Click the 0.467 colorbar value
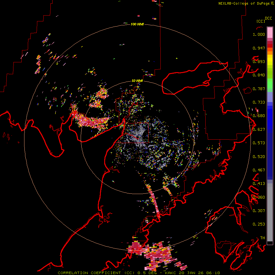The height and width of the screenshot is (275, 275). point(259,170)
